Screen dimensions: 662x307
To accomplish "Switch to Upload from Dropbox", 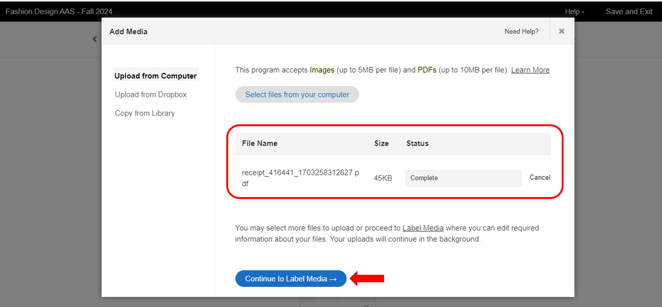I will (x=151, y=94).
